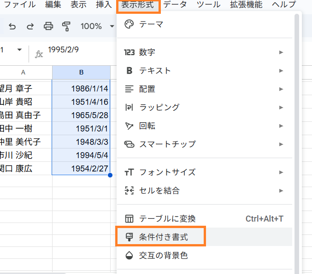This screenshot has width=312, height=274.
Task: Click the formula bar showing 1995/2/9
Action: pos(78,50)
